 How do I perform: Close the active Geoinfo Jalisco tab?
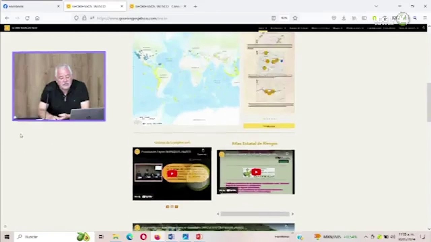122,6
